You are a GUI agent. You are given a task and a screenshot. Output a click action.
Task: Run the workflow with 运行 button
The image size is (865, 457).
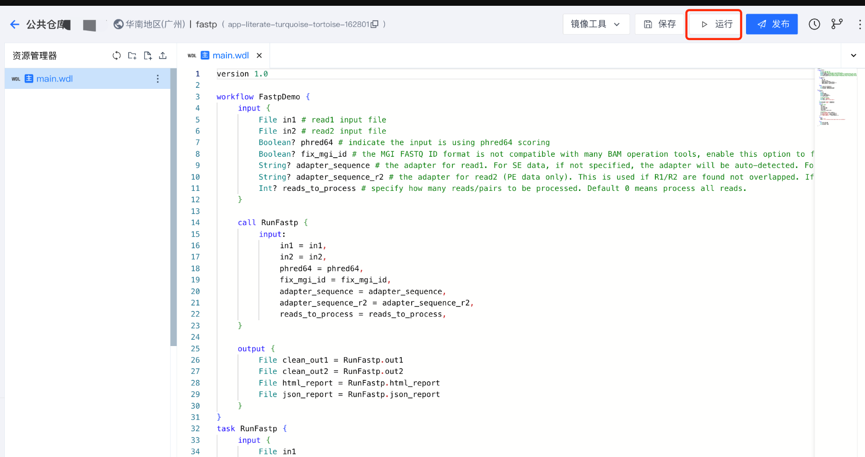[x=714, y=24]
